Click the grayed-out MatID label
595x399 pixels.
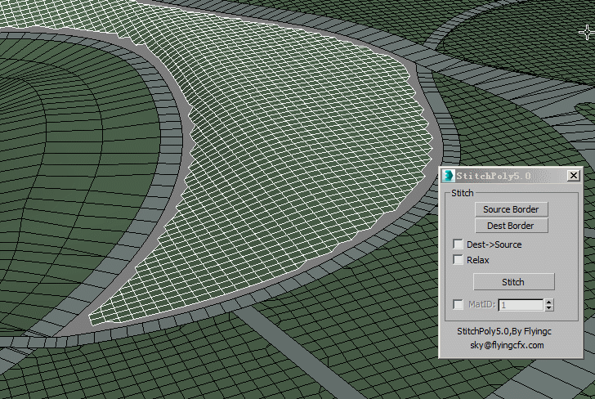(x=481, y=305)
